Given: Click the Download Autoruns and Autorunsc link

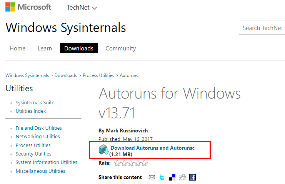Looking at the screenshot, I should pos(153,148).
